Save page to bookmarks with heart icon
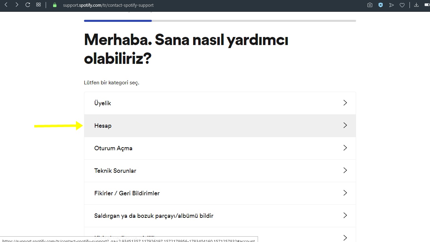 tap(402, 5)
